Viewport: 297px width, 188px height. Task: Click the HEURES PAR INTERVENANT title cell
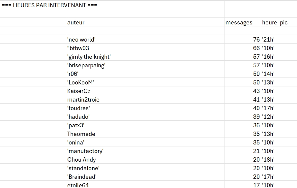[x=49, y=5]
